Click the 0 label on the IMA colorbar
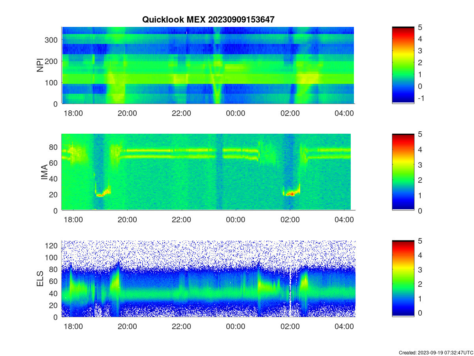The height and width of the screenshot is (356, 474). click(420, 210)
